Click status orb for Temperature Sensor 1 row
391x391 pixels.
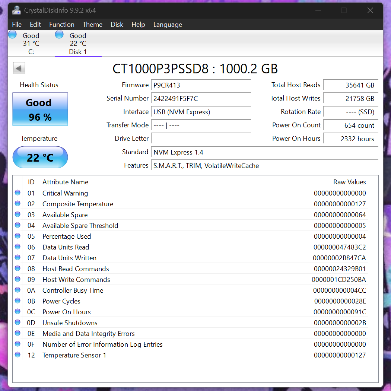pos(18,355)
